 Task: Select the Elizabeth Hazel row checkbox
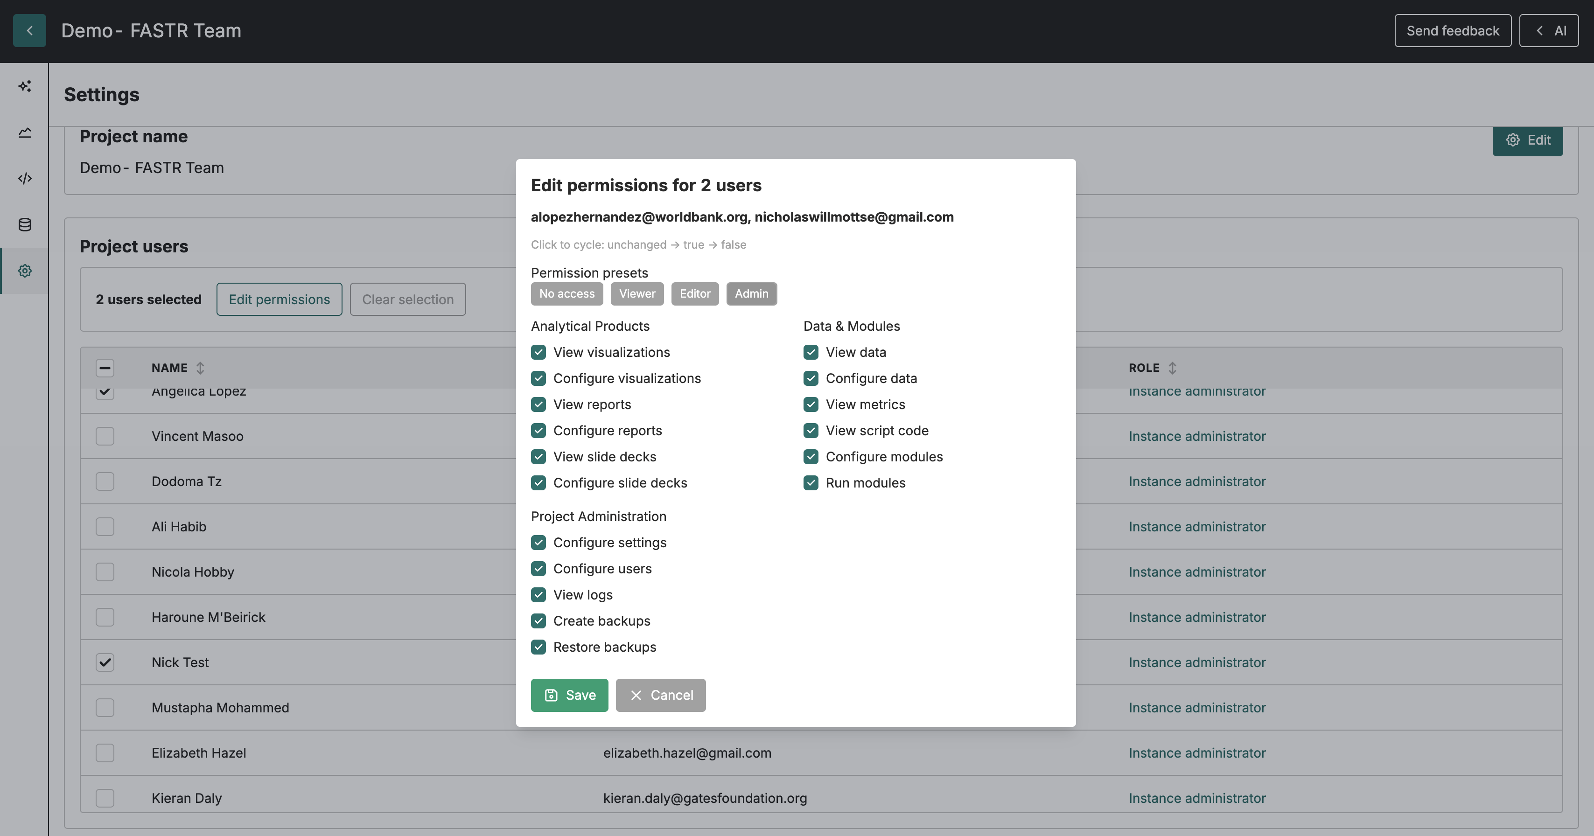(x=105, y=753)
